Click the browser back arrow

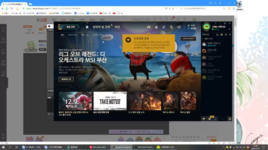[x=3, y=9]
